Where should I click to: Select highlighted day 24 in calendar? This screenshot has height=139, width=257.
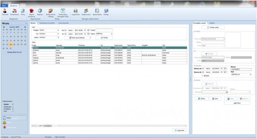[11, 44]
